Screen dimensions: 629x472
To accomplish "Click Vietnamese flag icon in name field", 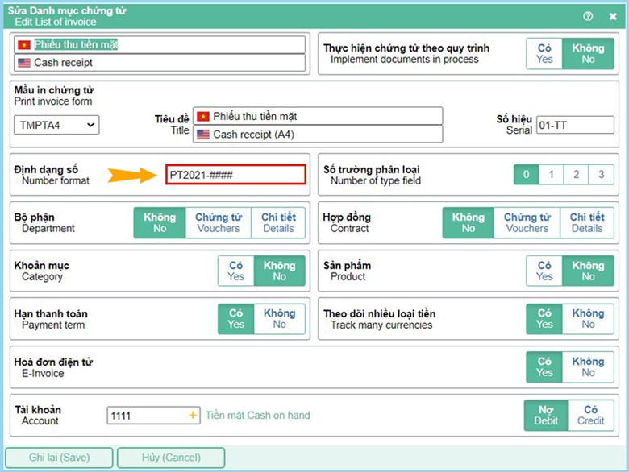I will point(24,45).
